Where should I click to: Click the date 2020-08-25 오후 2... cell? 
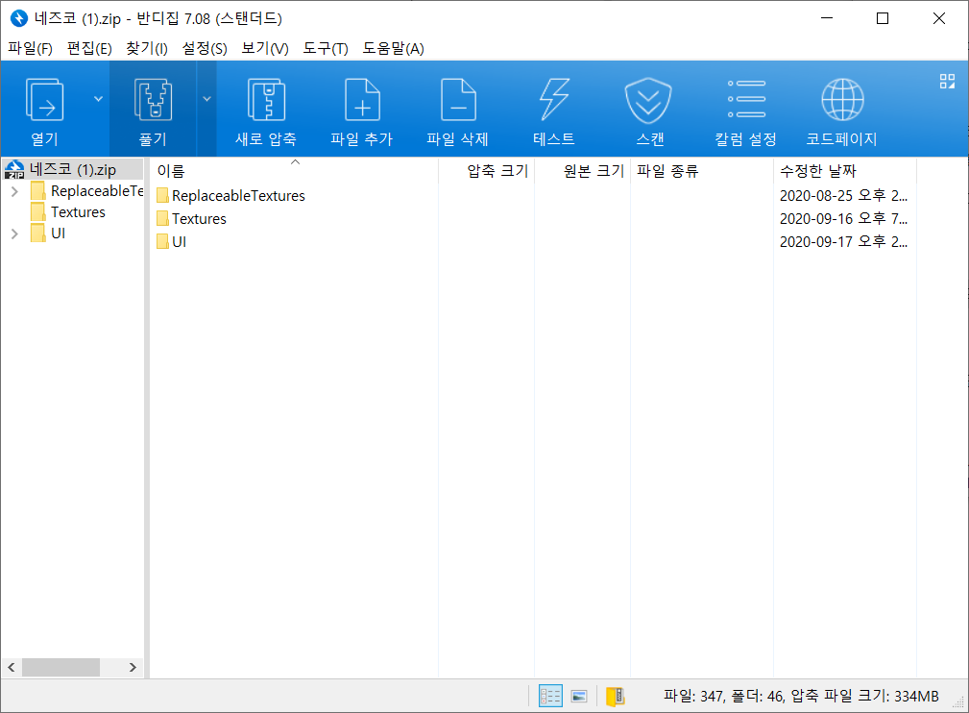(x=843, y=196)
